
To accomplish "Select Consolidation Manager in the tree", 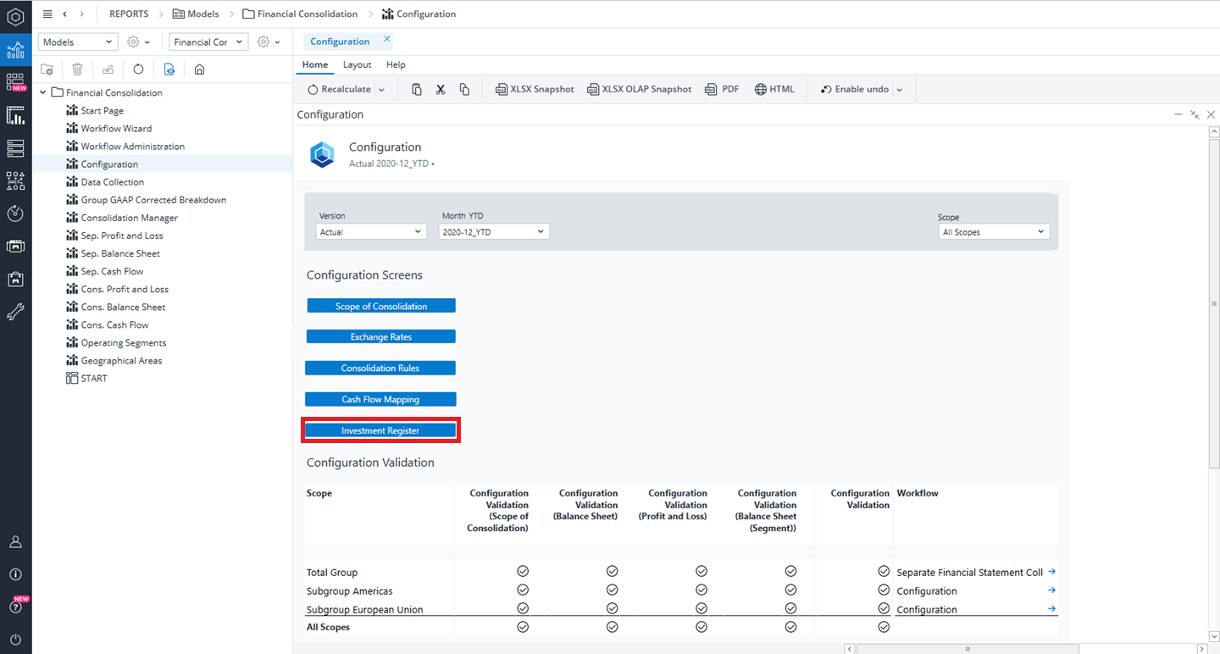I will [129, 218].
